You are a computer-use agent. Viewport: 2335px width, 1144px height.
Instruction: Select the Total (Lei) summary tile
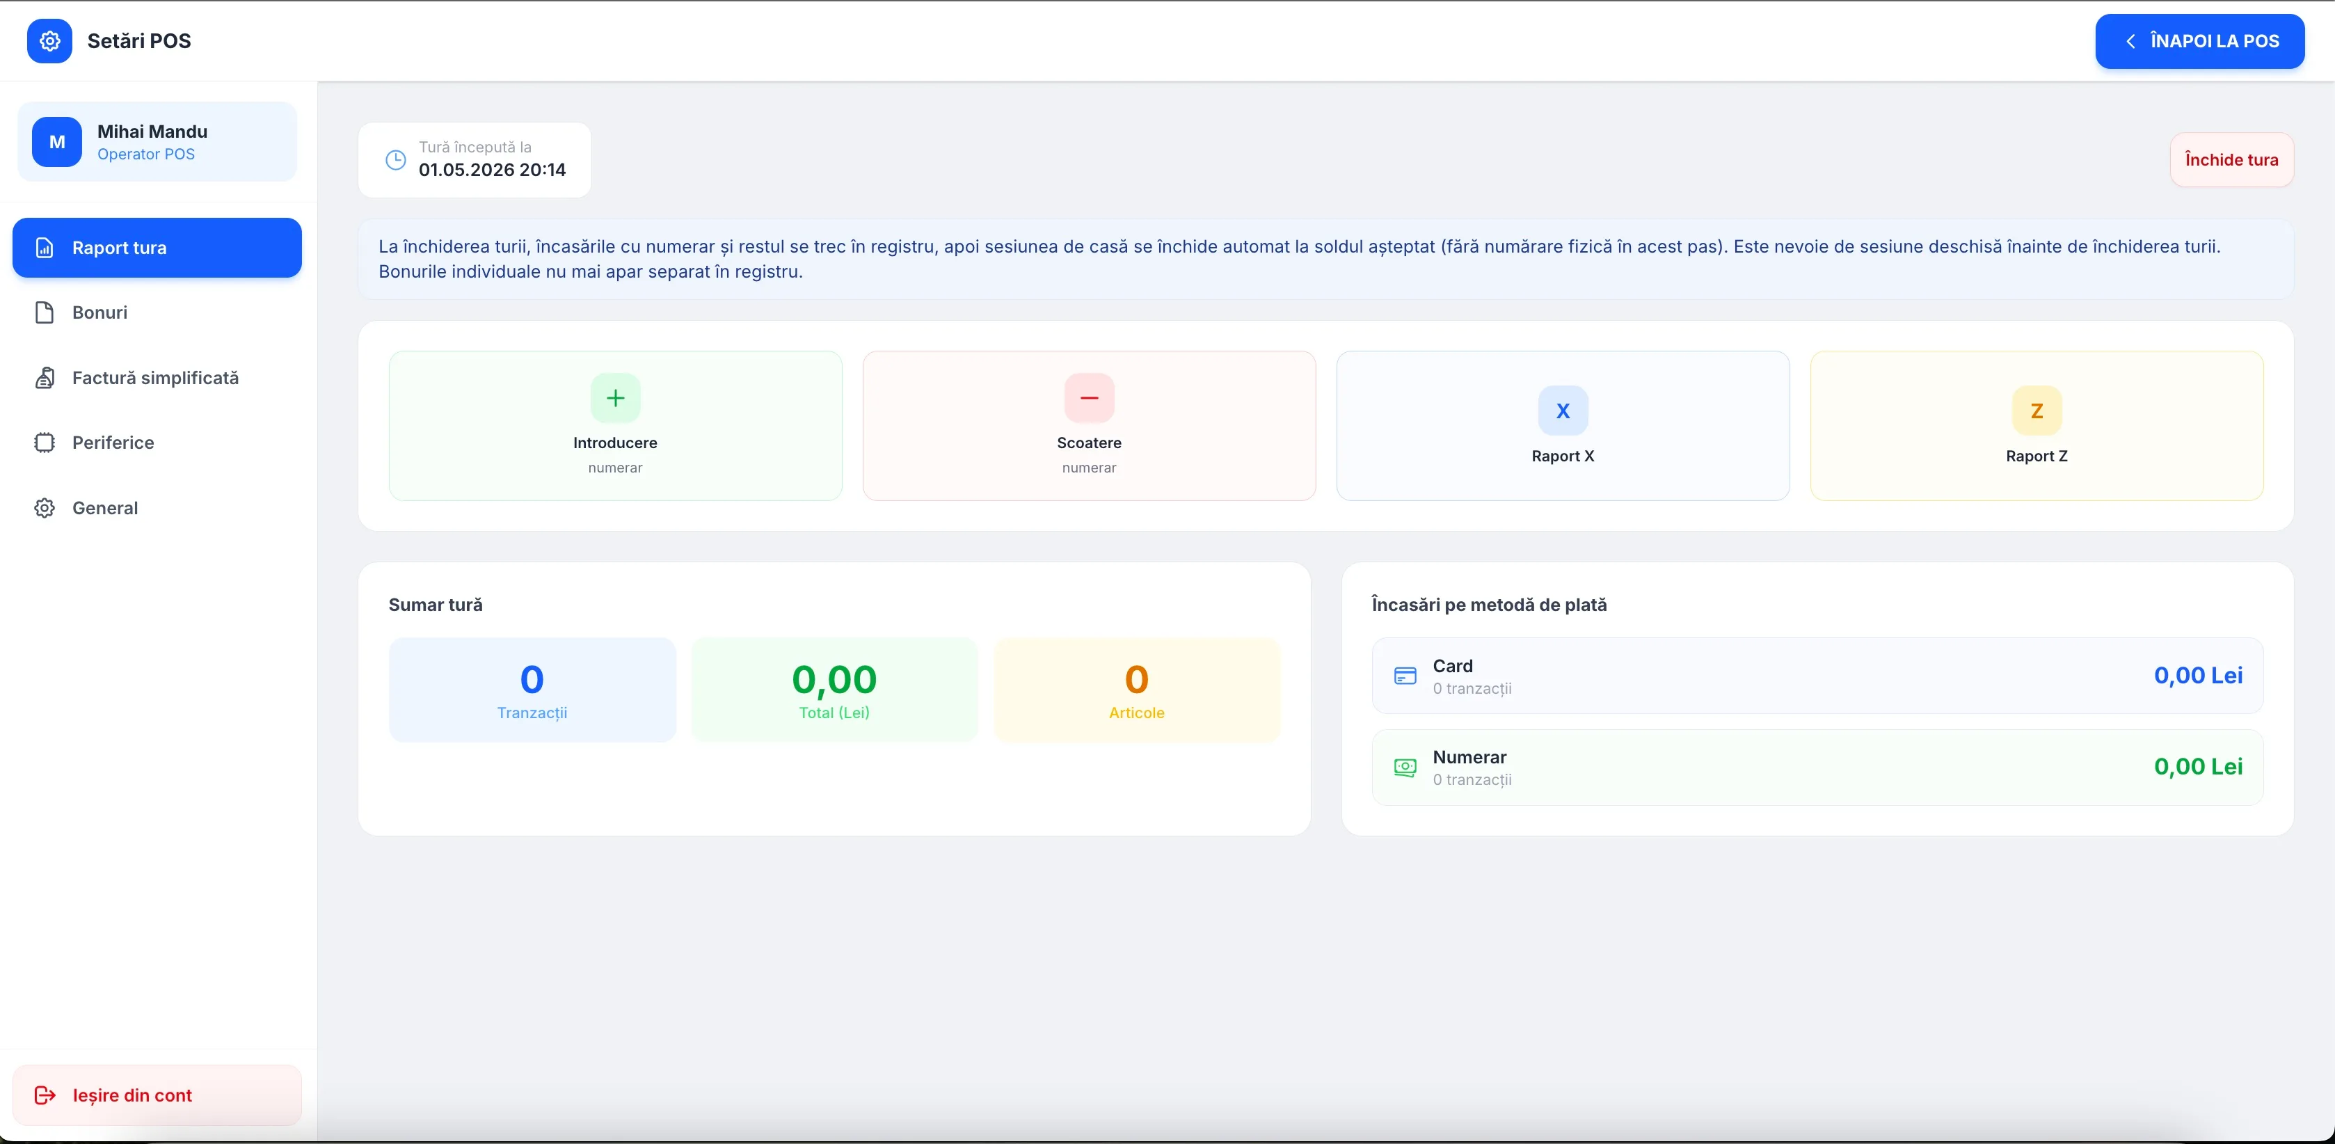coord(834,690)
